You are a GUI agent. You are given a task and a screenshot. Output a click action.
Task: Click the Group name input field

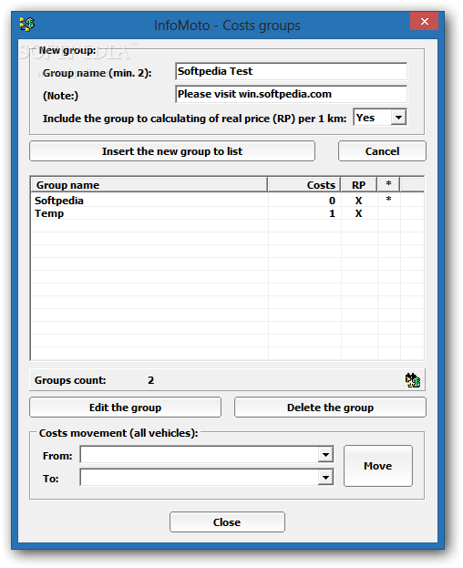tap(291, 71)
